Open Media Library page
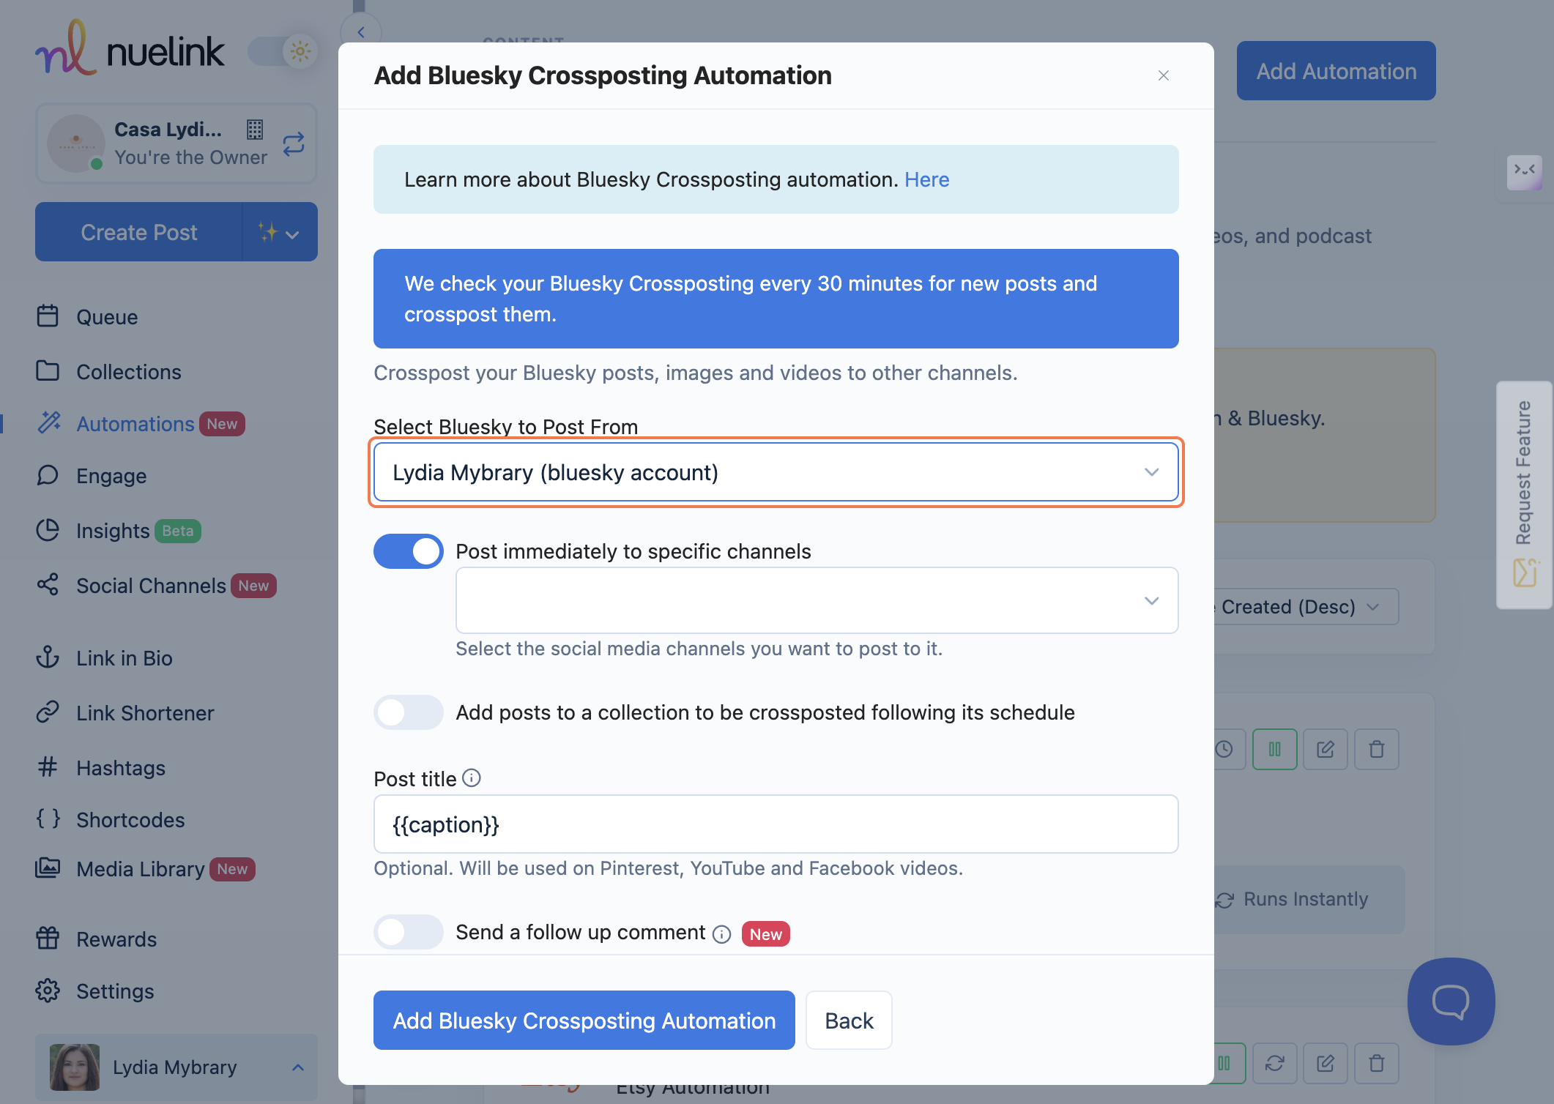Image resolution: width=1554 pixels, height=1104 pixels. (140, 869)
